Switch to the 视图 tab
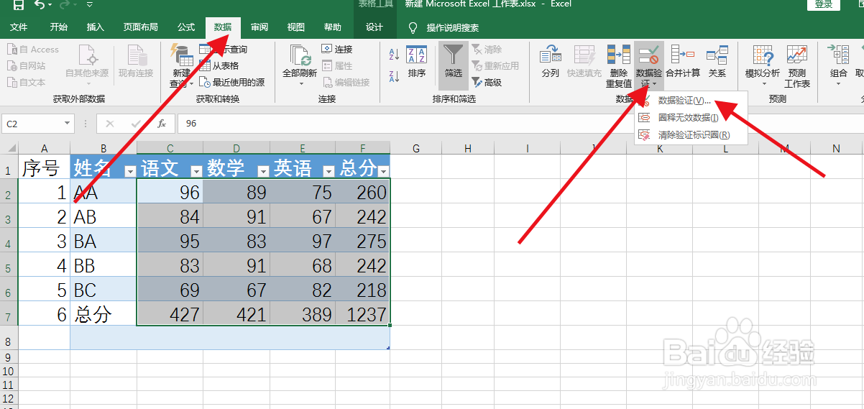Viewport: 864px width, 409px height. tap(296, 27)
